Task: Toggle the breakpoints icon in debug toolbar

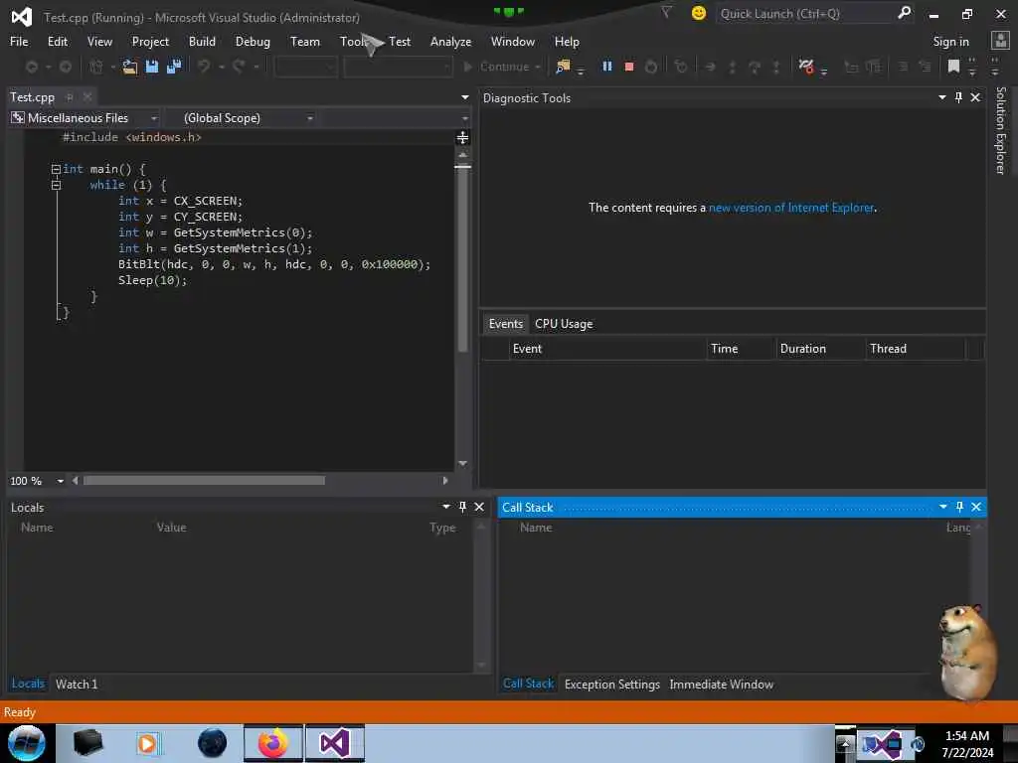Action: pyautogui.click(x=806, y=67)
